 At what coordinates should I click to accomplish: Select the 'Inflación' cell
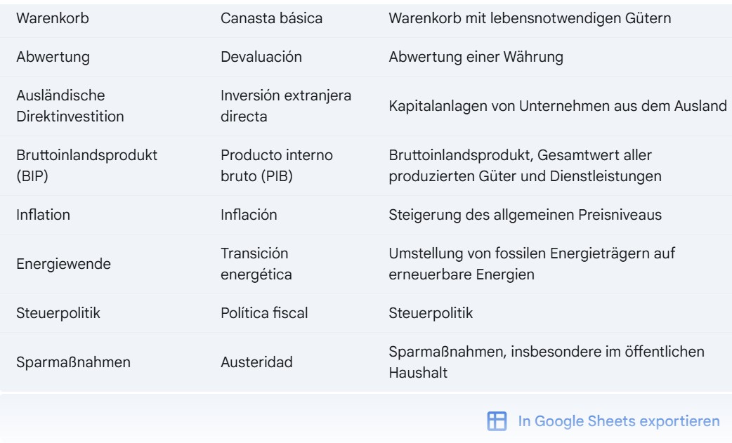pyautogui.click(x=249, y=215)
